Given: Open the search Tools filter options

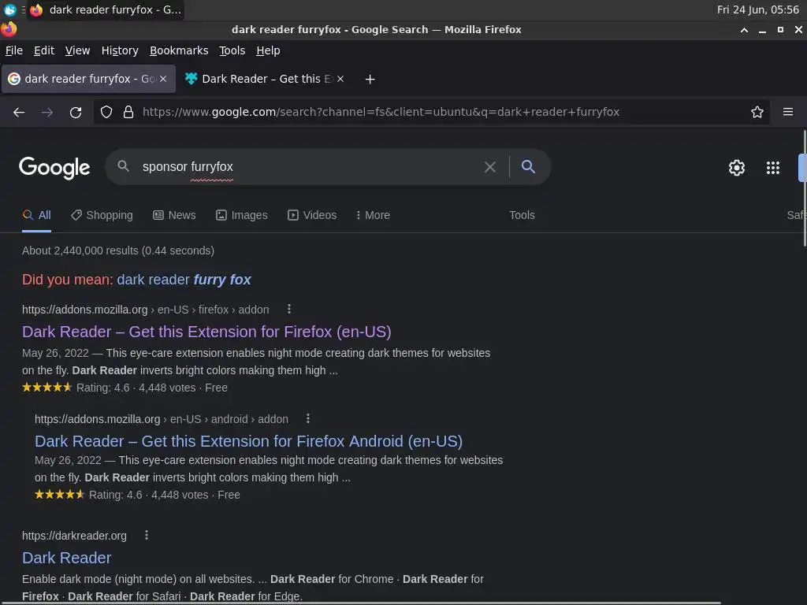Looking at the screenshot, I should click(x=522, y=215).
